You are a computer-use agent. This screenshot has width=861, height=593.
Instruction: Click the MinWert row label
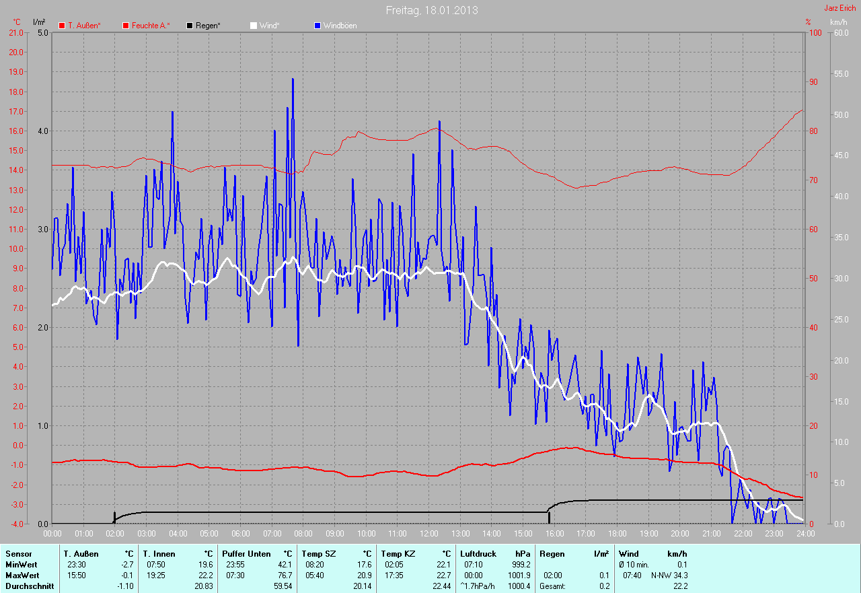point(22,565)
